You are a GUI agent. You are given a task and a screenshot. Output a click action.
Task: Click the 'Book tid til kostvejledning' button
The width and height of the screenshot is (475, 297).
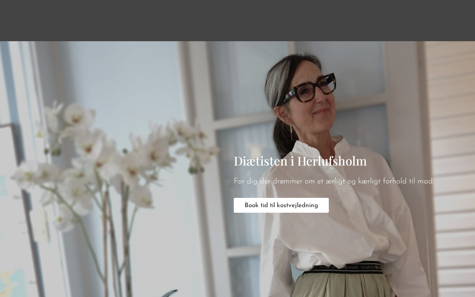tap(281, 205)
